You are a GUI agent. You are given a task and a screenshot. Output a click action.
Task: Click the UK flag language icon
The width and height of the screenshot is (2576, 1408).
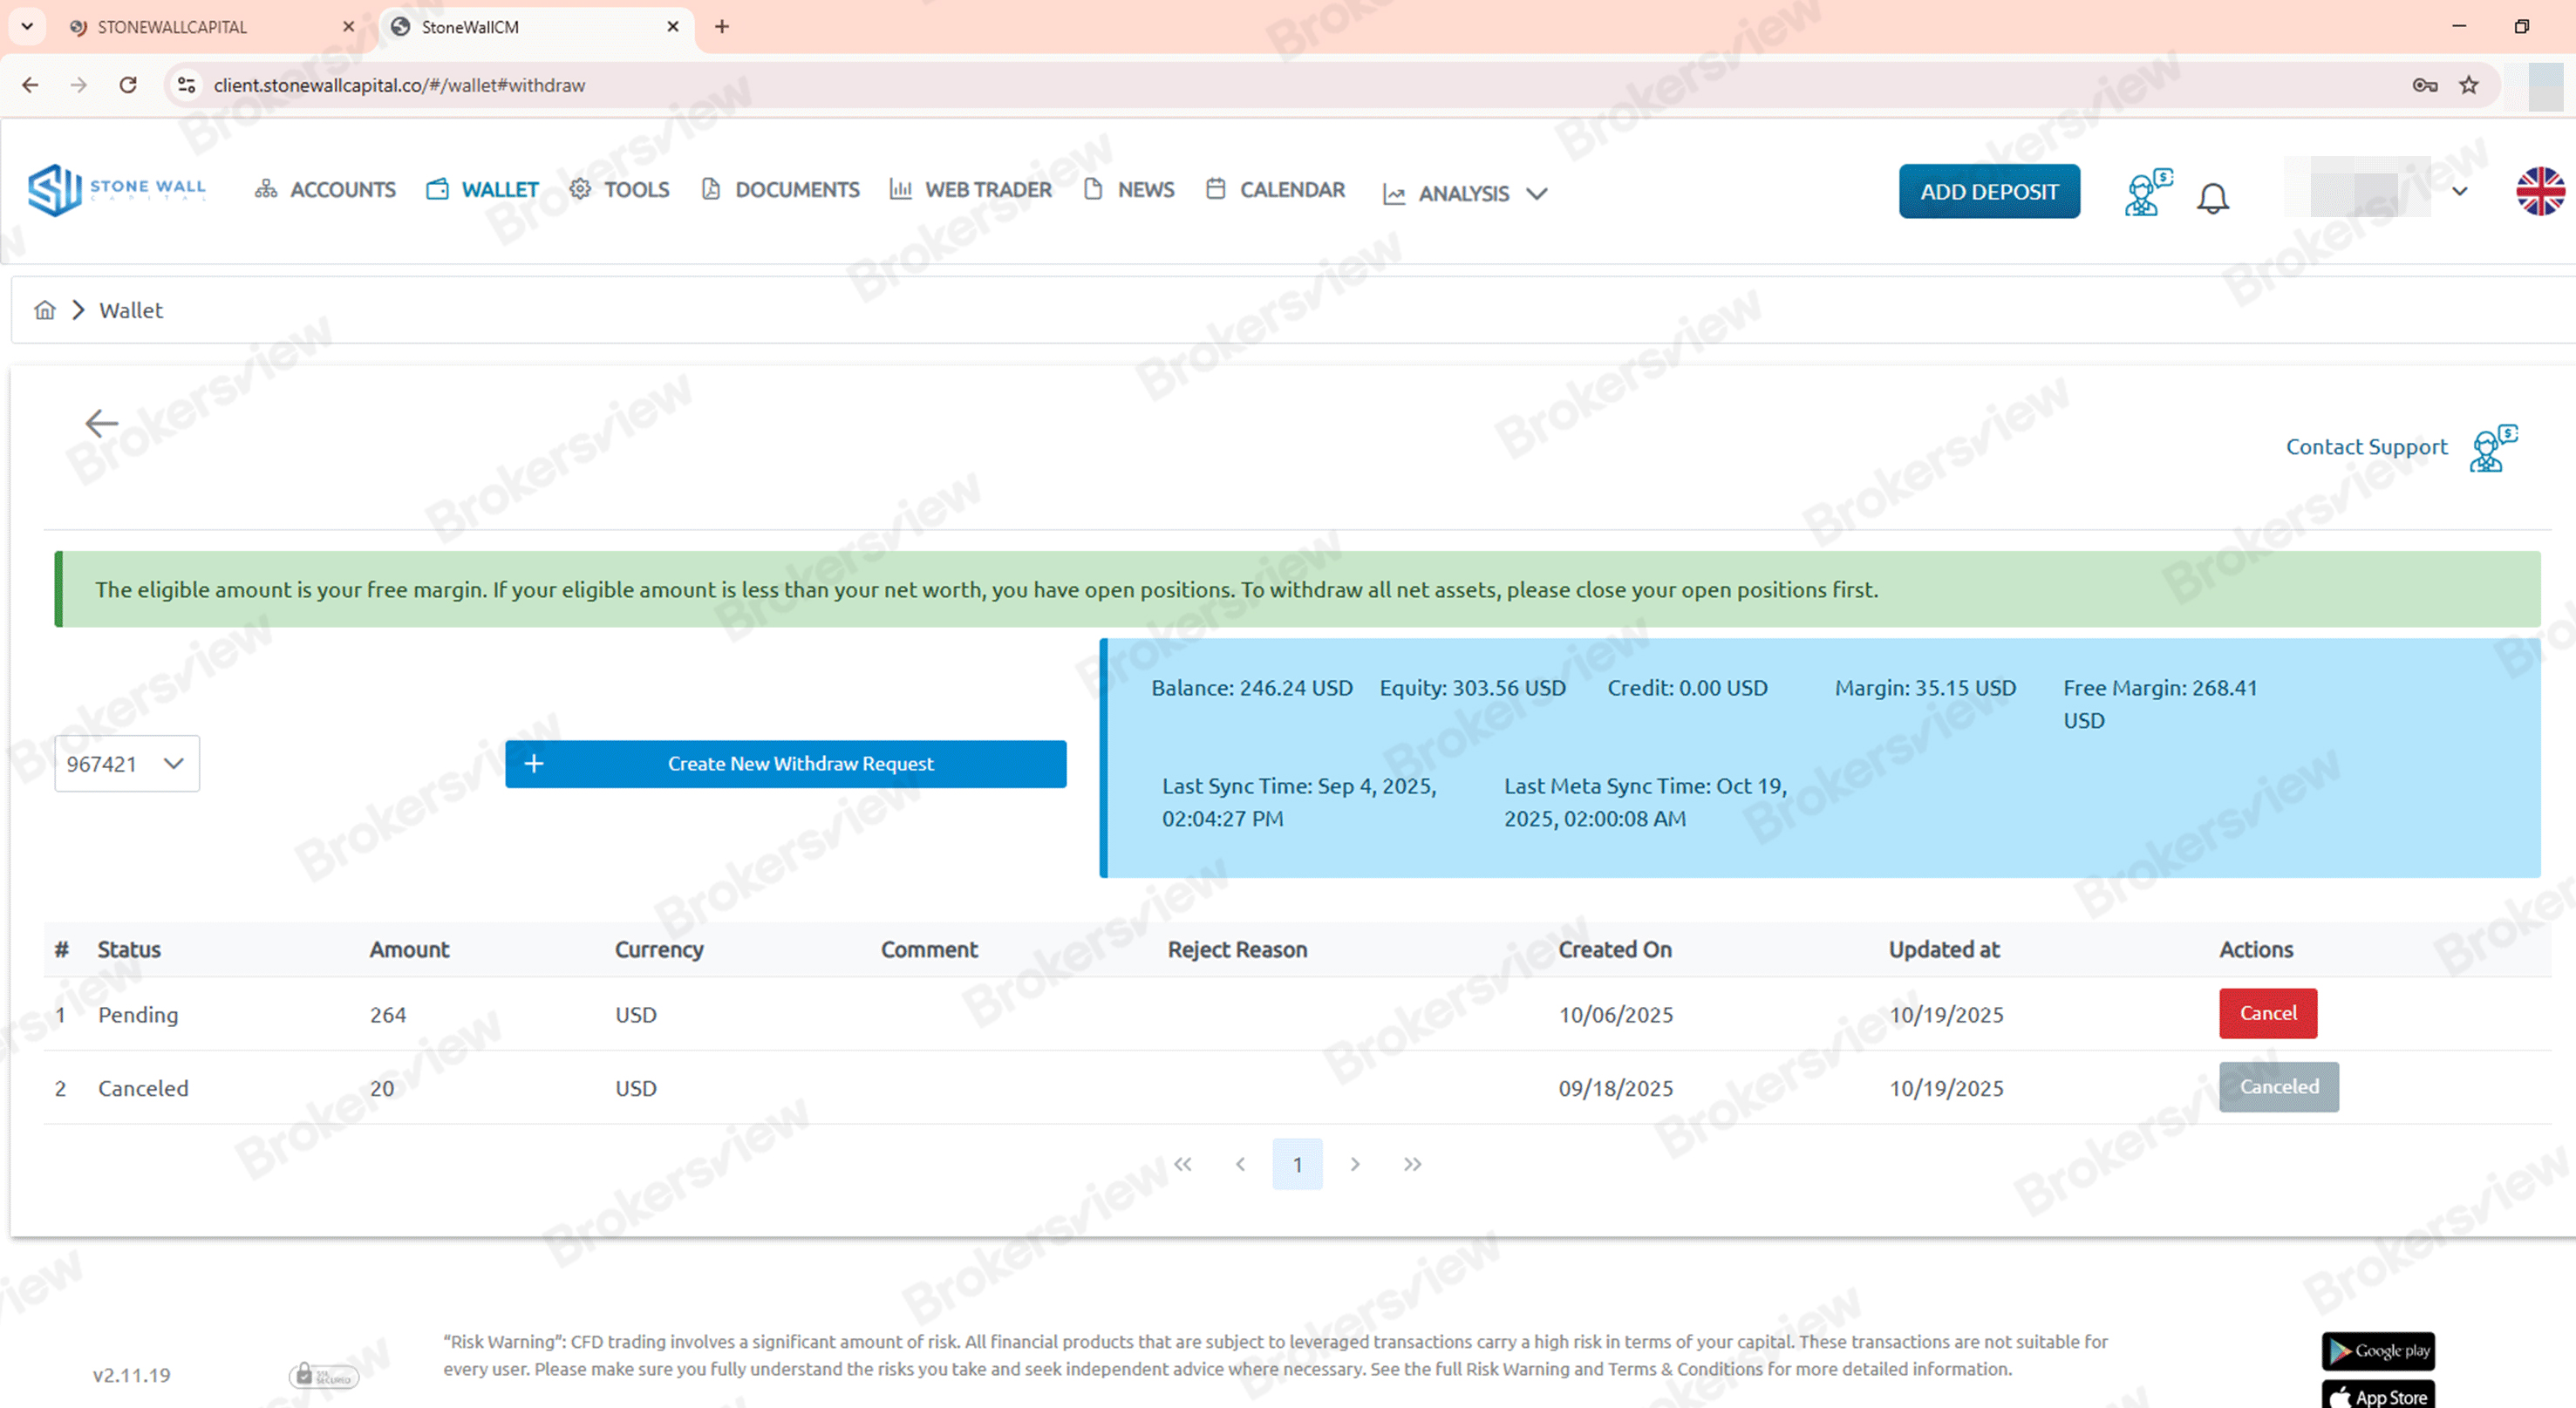click(x=2539, y=191)
